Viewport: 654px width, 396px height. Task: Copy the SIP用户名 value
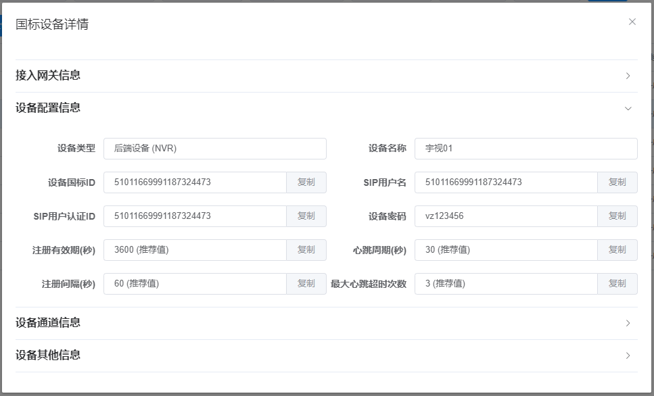pyautogui.click(x=617, y=182)
